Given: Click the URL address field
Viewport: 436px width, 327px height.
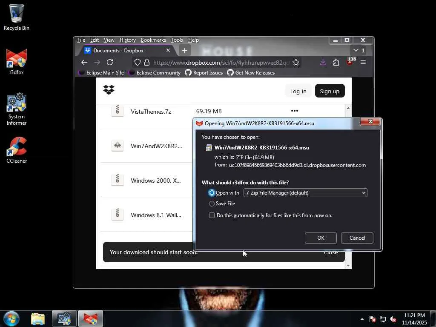Looking at the screenshot, I should tap(221, 63).
